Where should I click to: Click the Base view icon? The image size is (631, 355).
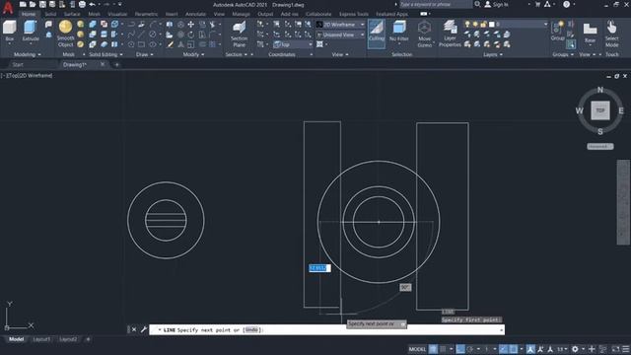coord(590,33)
